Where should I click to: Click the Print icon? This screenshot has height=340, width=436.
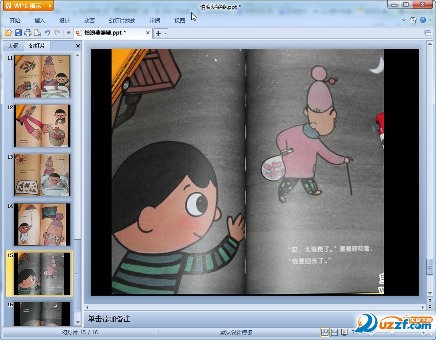click(28, 33)
